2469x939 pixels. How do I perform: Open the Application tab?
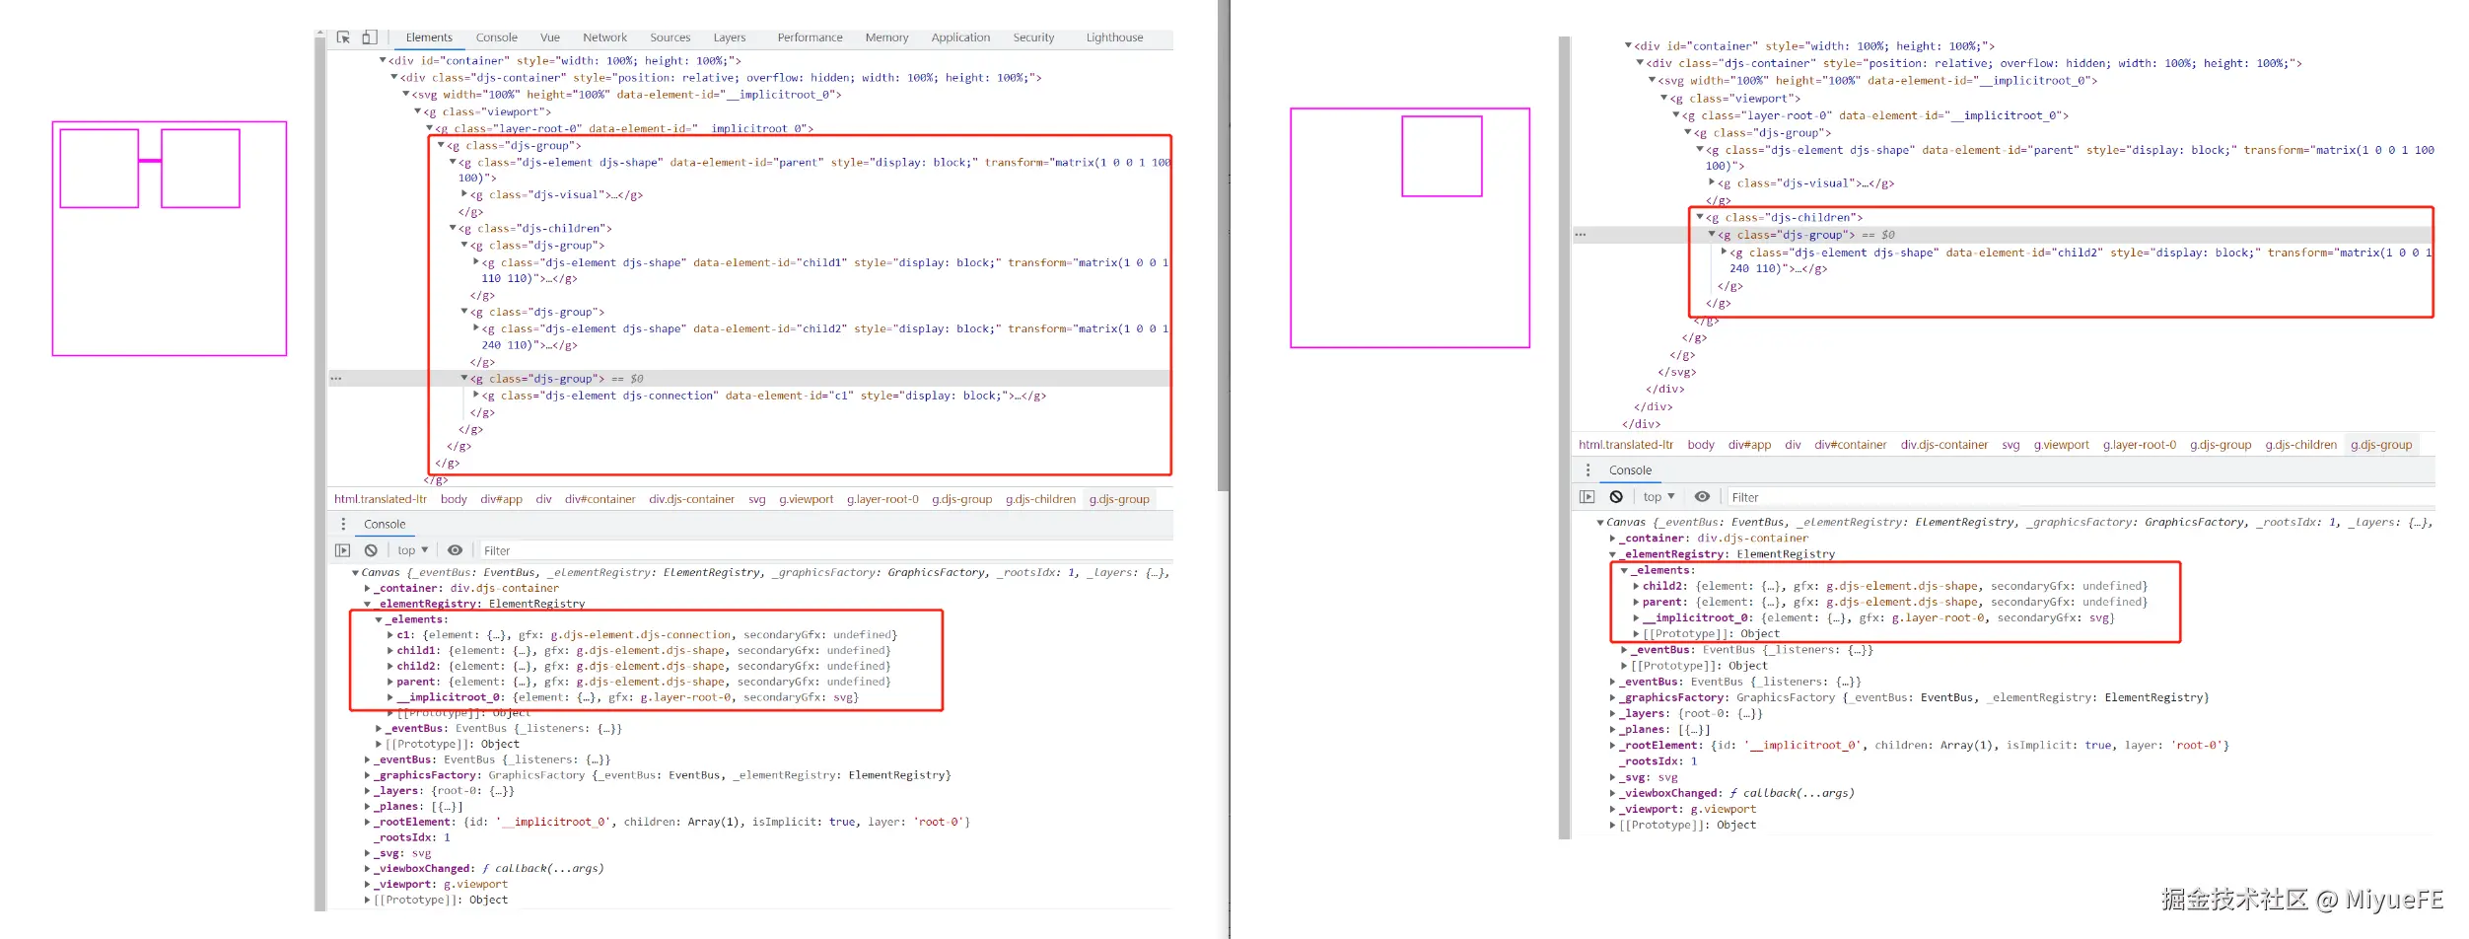(x=960, y=37)
